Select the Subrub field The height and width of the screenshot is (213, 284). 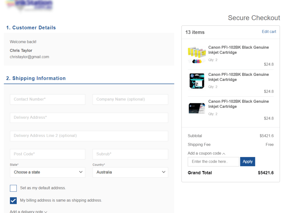tap(130, 154)
